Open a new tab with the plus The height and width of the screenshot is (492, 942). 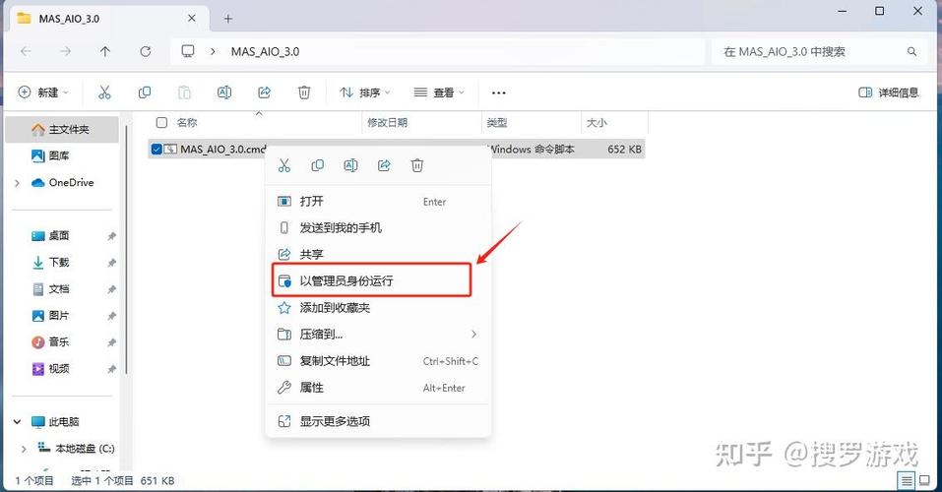pos(228,19)
